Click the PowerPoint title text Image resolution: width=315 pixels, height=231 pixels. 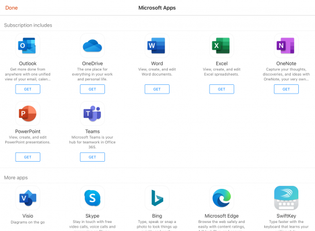click(28, 132)
